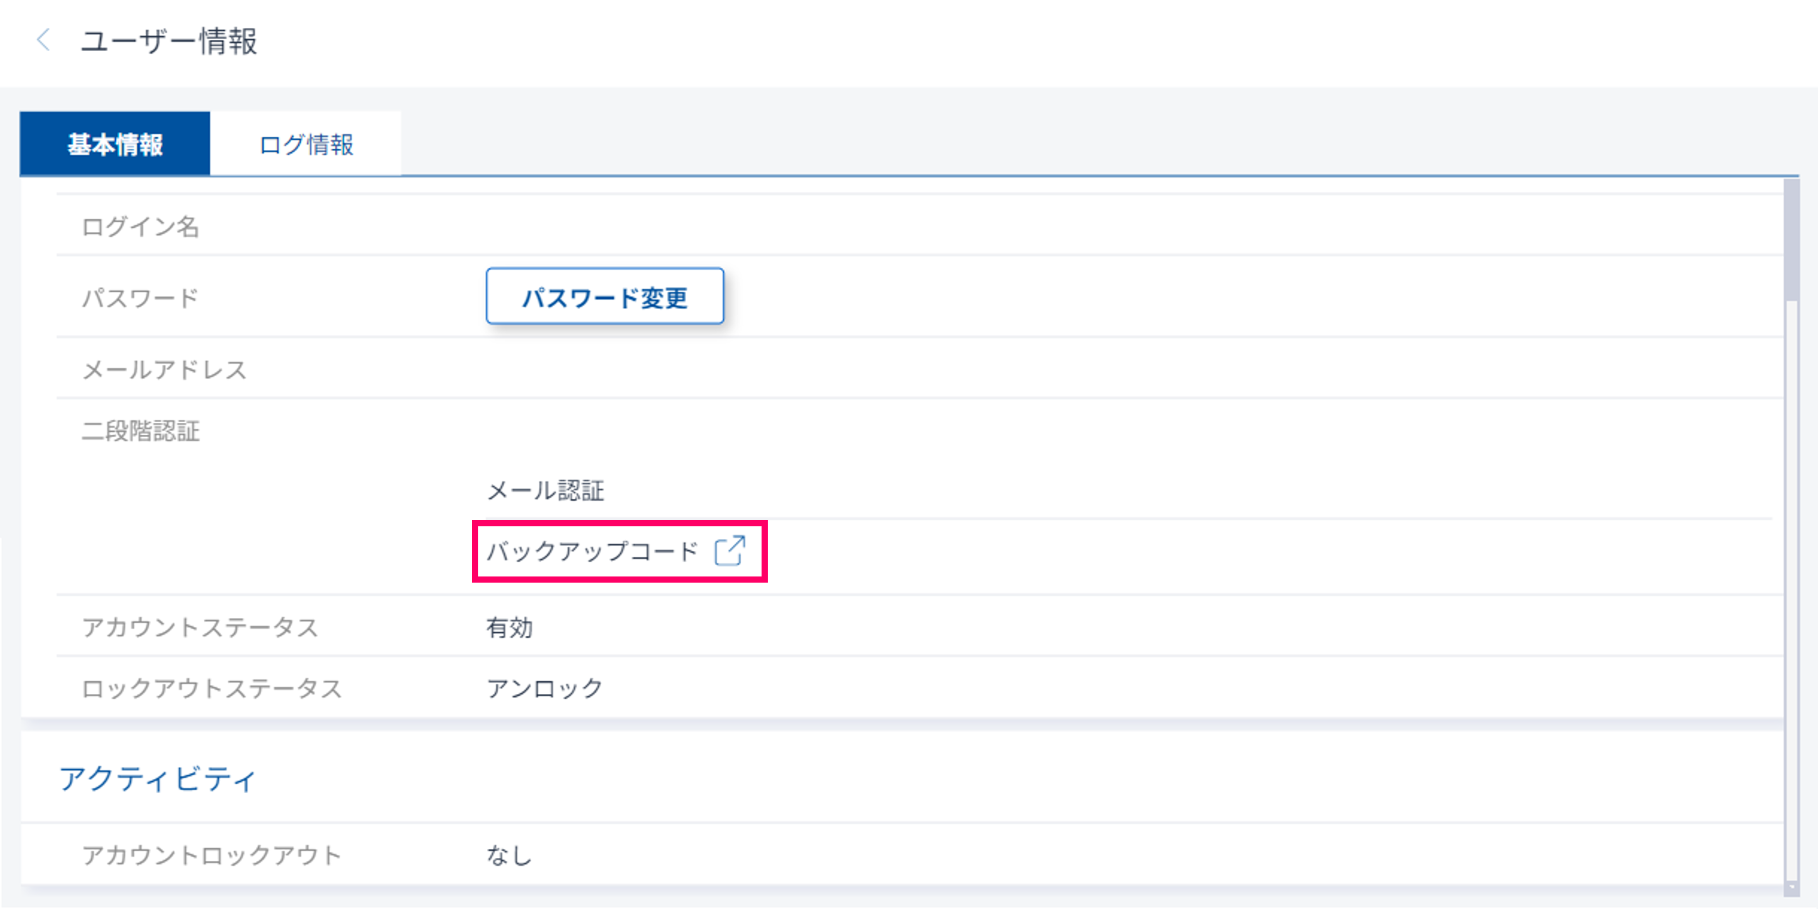This screenshot has width=1818, height=909.
Task: Select the メール認証 entry
Action: coord(545,490)
